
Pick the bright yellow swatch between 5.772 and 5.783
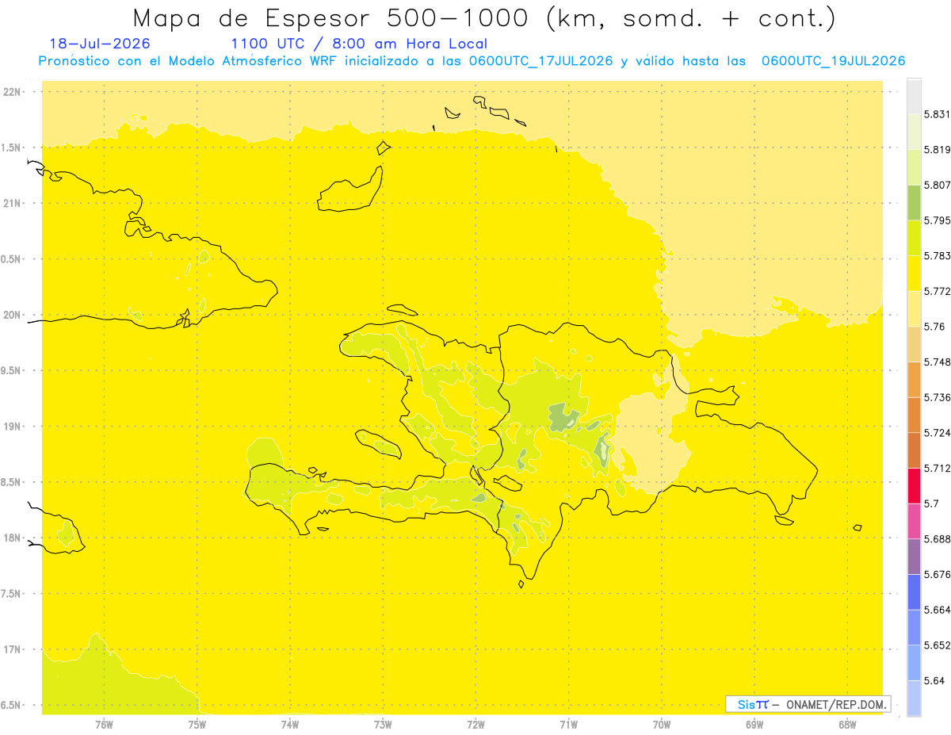click(914, 273)
